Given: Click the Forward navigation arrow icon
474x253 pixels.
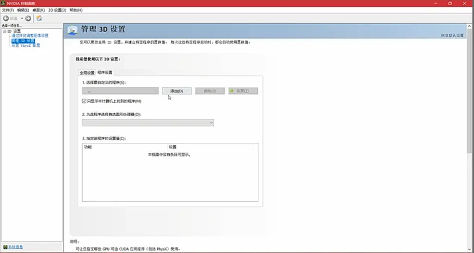Looking at the screenshot, I should [x=28, y=19].
